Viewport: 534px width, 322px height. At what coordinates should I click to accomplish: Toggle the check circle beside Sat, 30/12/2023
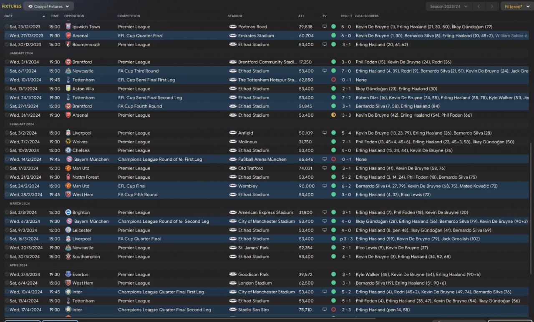pos(7,44)
